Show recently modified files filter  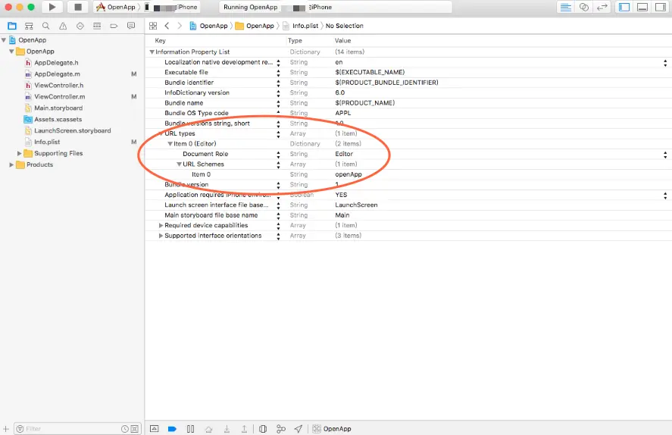[x=125, y=429]
